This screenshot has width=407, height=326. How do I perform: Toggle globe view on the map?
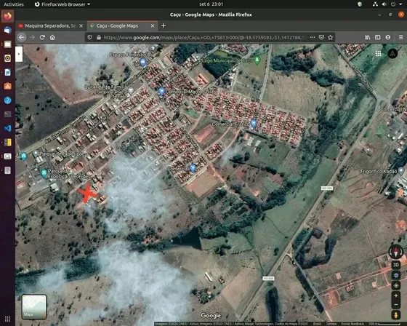[x=396, y=275]
